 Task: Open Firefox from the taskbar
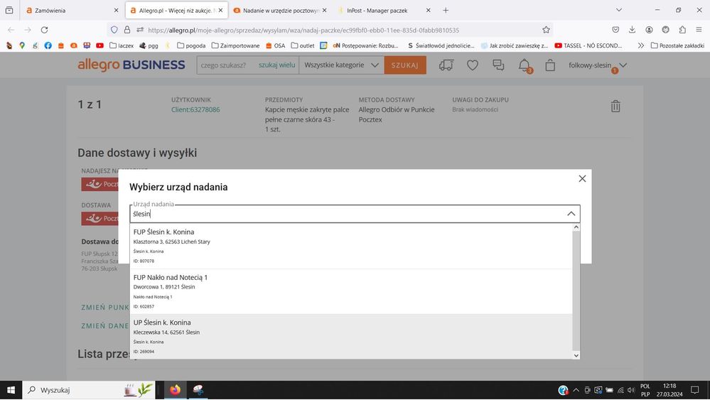pyautogui.click(x=175, y=390)
